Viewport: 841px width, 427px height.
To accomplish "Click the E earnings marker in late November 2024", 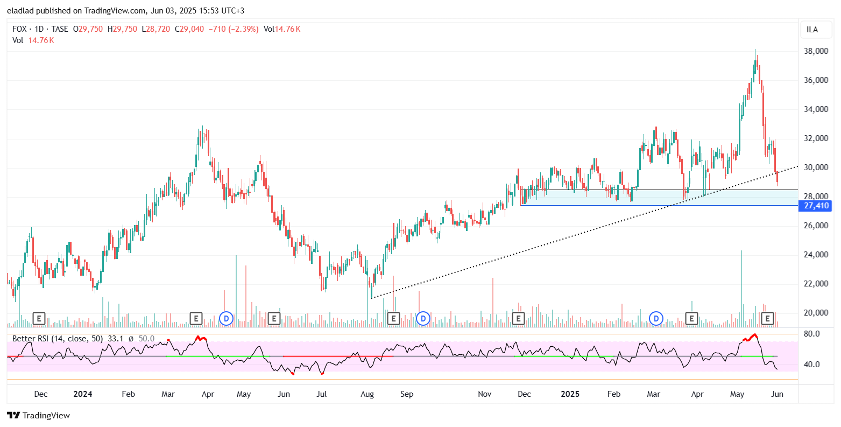I will 518,318.
